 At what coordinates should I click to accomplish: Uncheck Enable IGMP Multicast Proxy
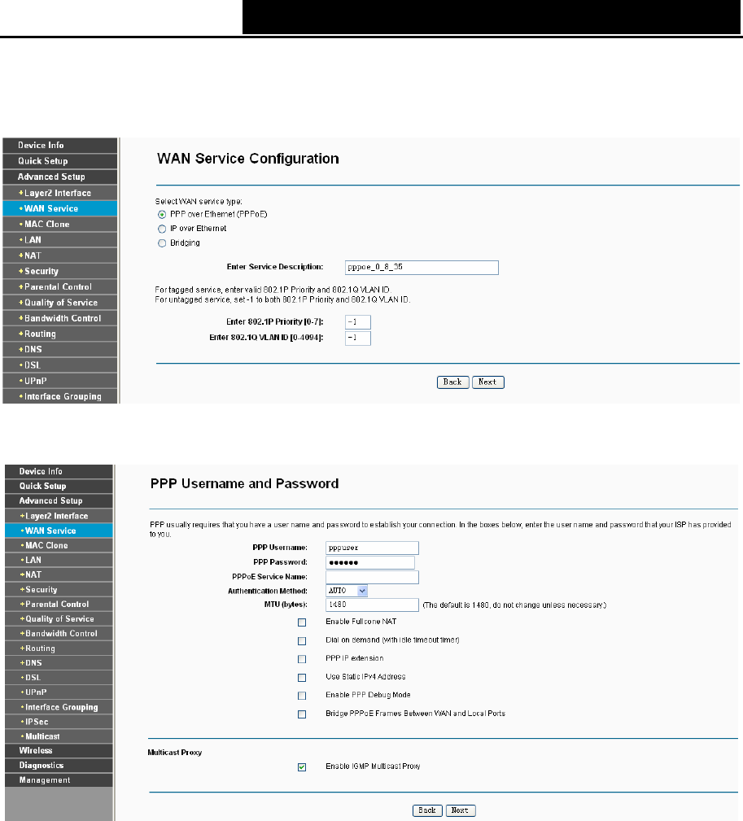tap(302, 767)
